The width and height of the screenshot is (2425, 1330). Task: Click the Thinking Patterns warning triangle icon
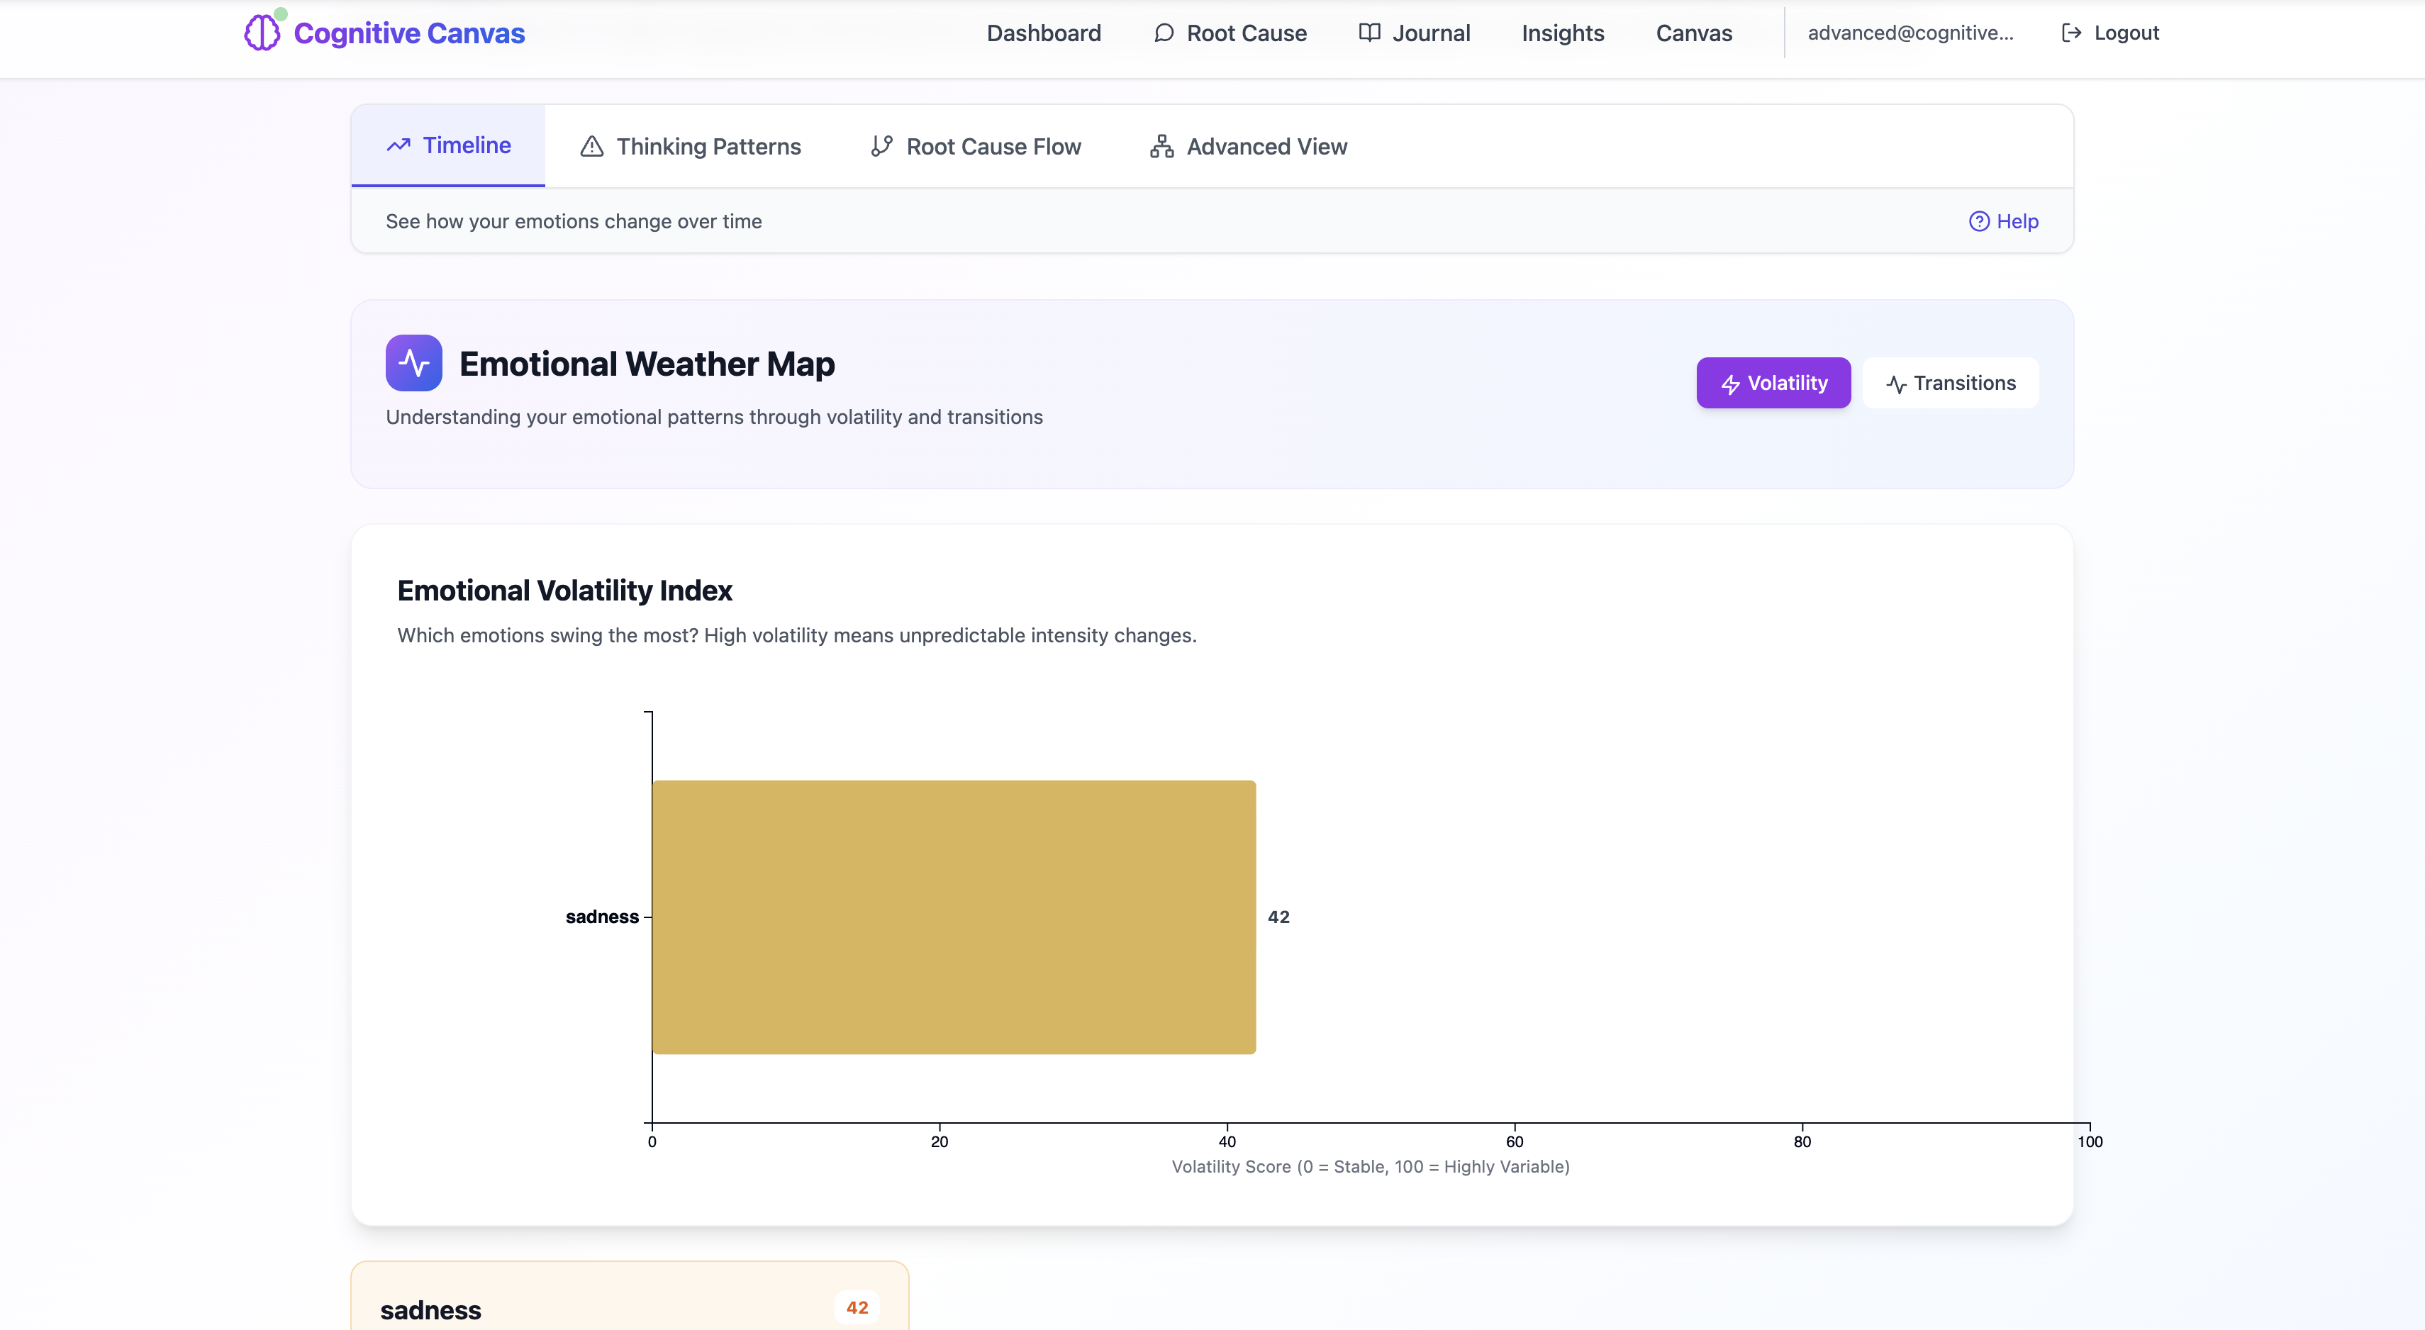(591, 147)
